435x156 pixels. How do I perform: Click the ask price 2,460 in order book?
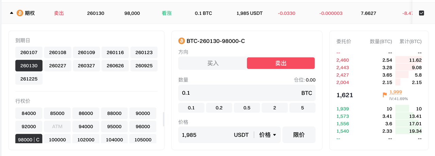click(343, 60)
